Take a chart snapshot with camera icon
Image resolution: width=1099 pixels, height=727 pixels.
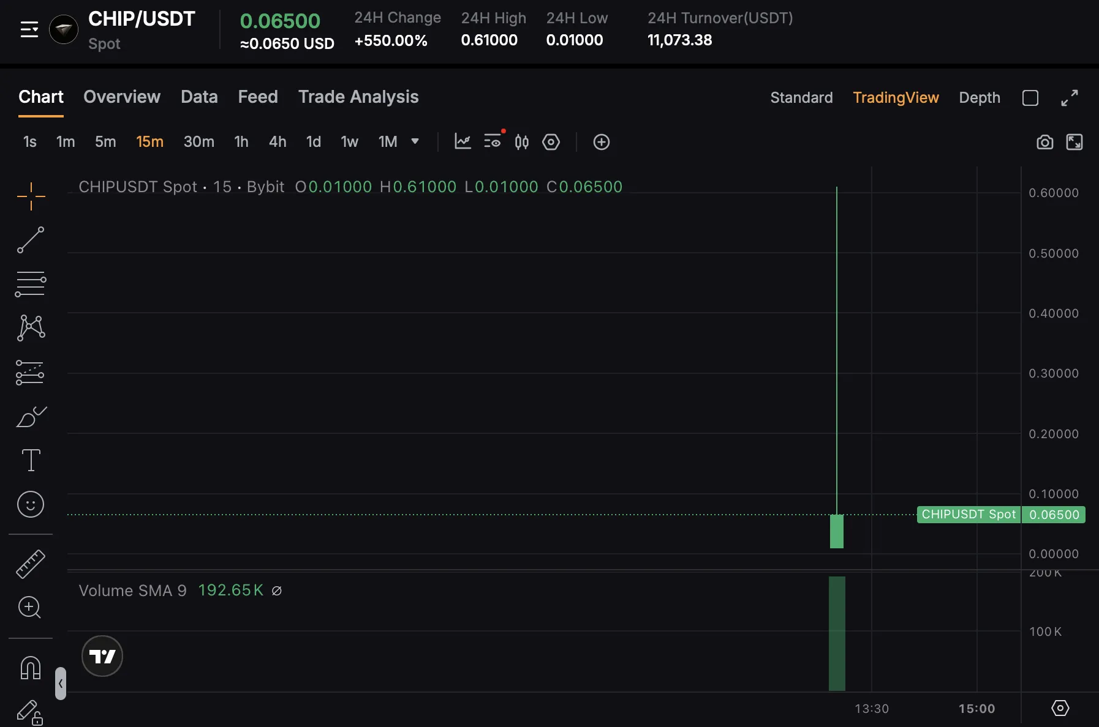click(x=1044, y=142)
